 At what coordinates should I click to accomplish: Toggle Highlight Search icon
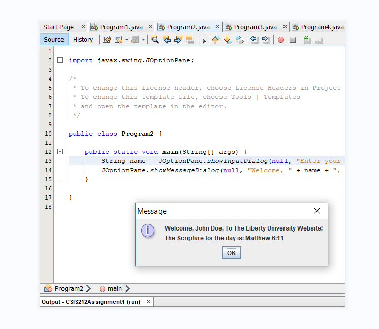click(190, 40)
